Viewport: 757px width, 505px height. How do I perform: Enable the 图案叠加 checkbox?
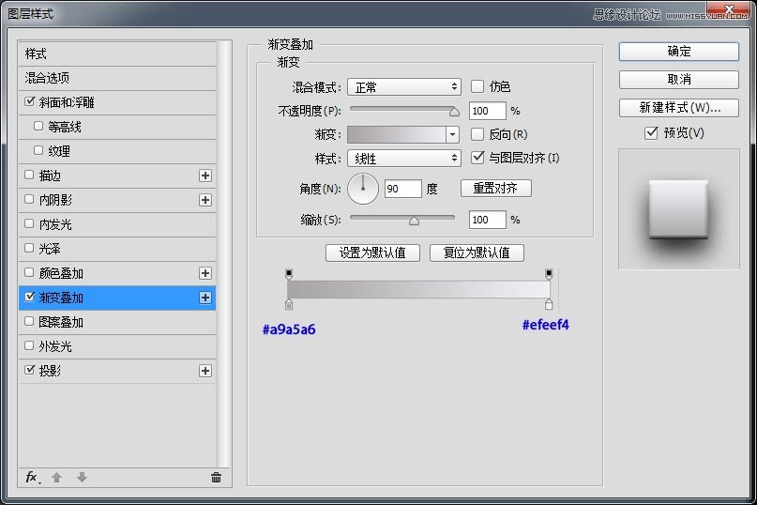point(29,321)
